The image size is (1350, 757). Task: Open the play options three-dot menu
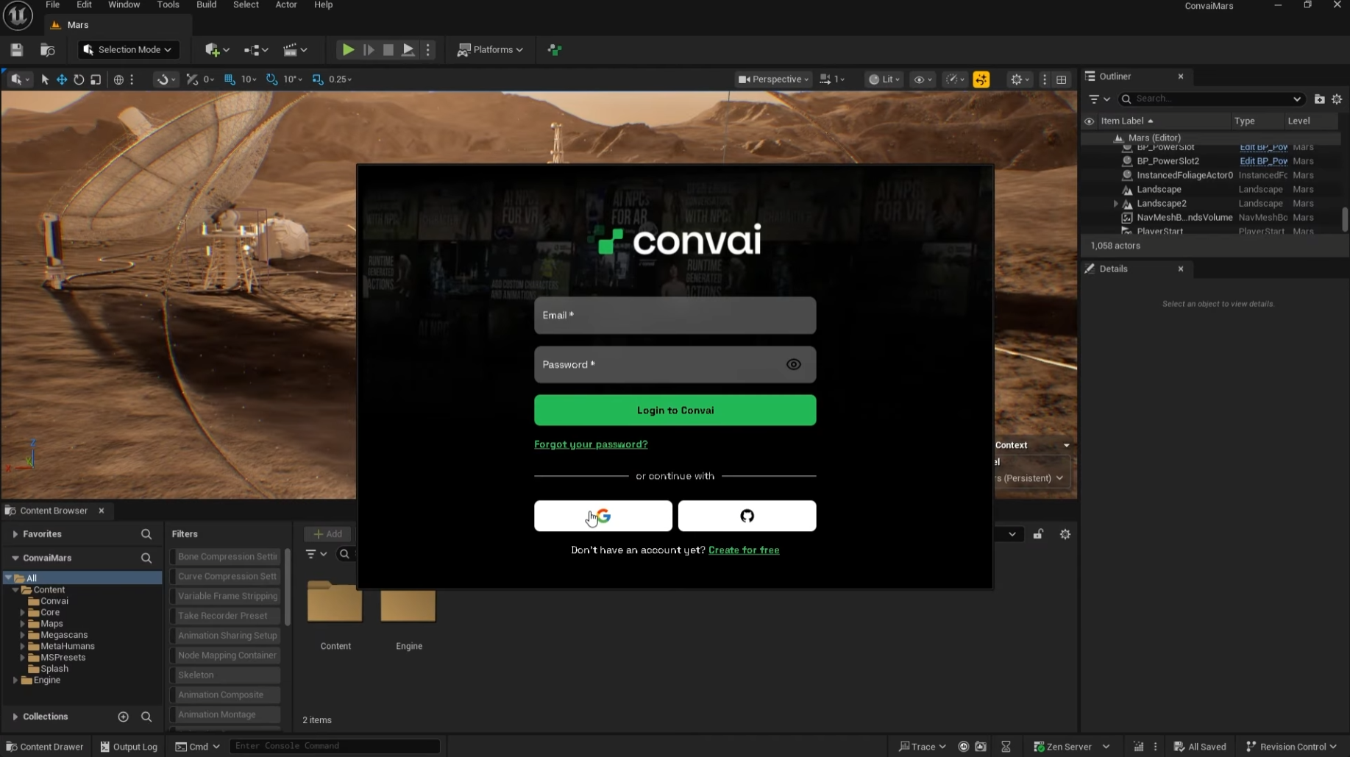(428, 49)
